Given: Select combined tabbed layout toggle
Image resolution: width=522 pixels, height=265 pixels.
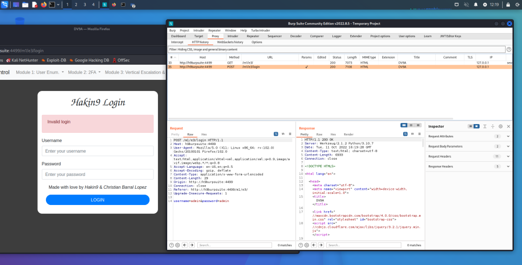Looking at the screenshot, I should click(x=418, y=125).
